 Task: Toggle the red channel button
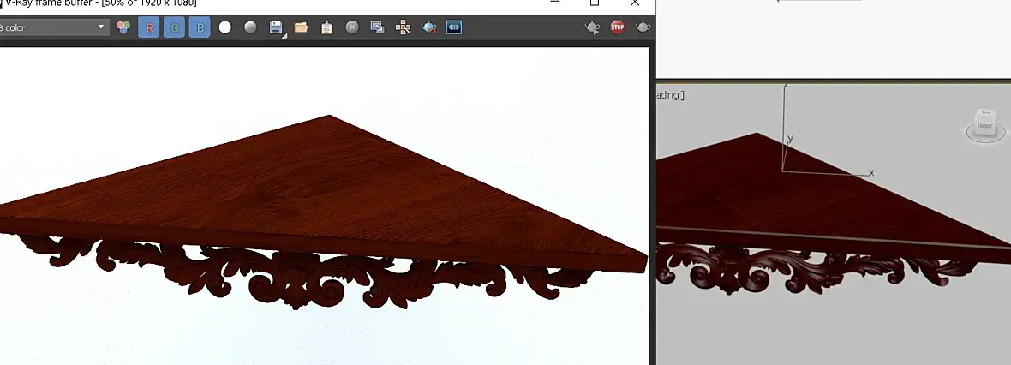tap(149, 27)
